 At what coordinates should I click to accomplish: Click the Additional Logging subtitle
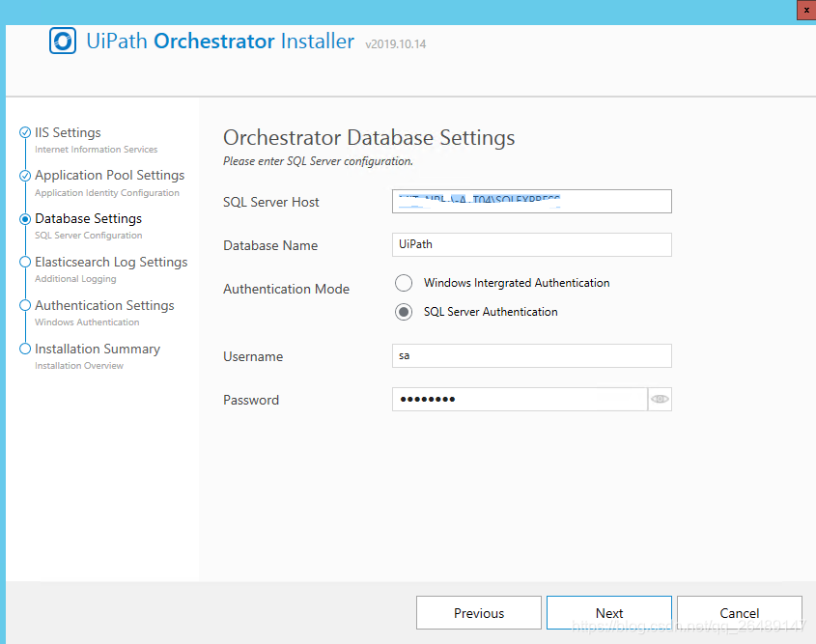pyautogui.click(x=75, y=279)
